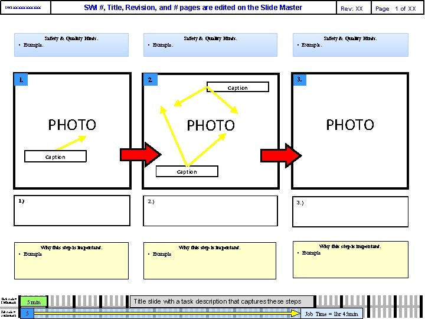Select 'Why this step is important' box under step 1
The height and width of the screenshot is (319, 425).
(x=71, y=261)
